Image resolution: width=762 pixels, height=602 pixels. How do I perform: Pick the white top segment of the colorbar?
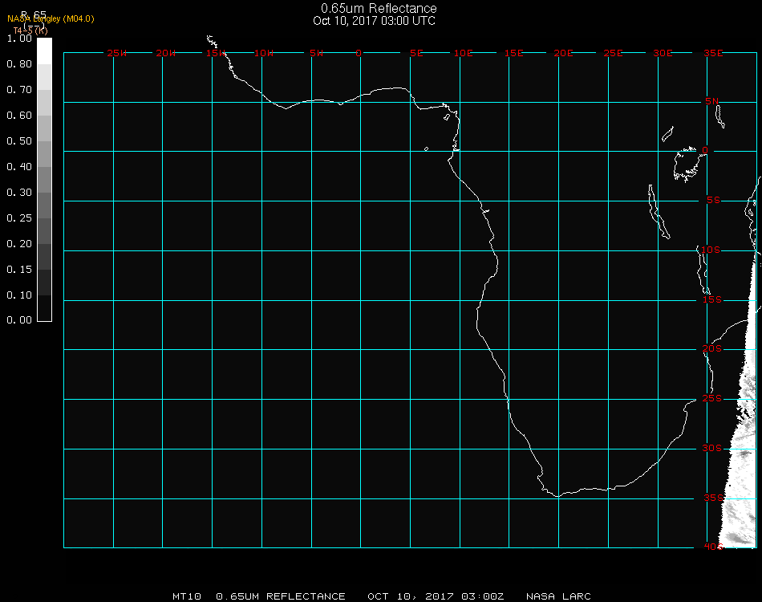click(x=44, y=51)
